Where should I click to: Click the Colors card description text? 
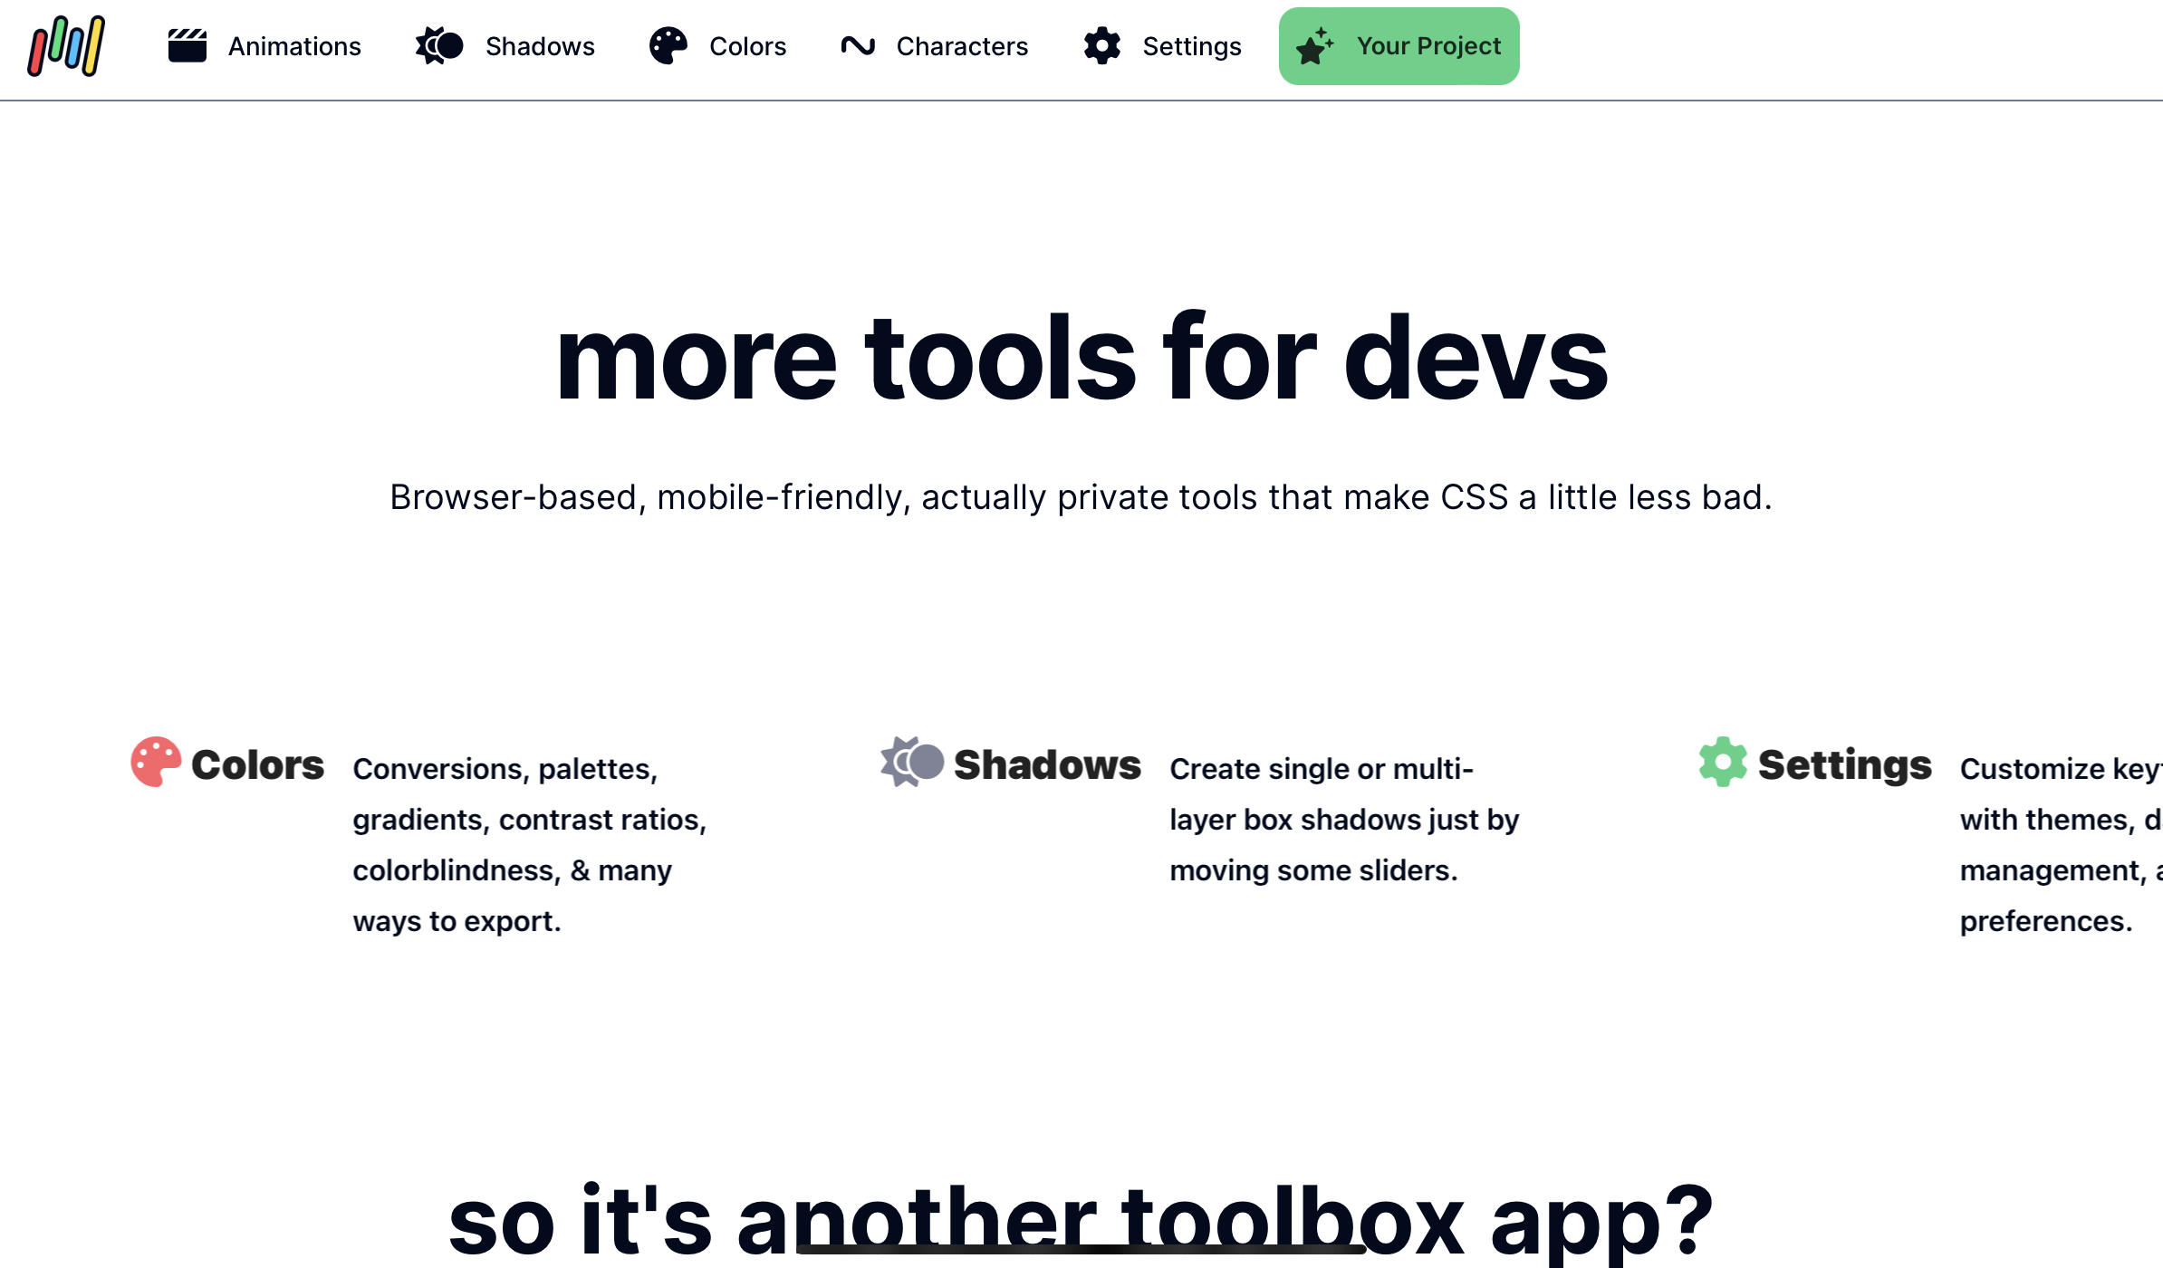tap(529, 844)
